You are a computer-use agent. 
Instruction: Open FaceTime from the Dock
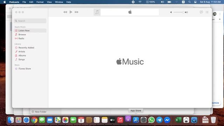click(x=73, y=120)
